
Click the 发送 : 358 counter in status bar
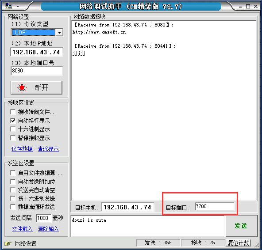(x=158, y=242)
